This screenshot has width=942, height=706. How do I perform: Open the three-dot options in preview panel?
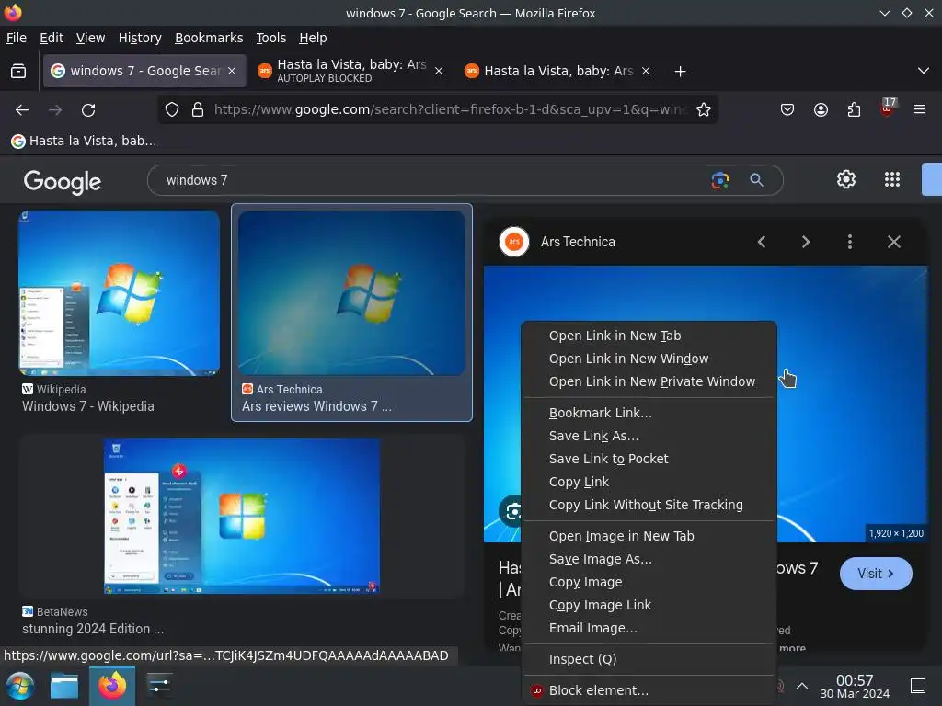[849, 242]
